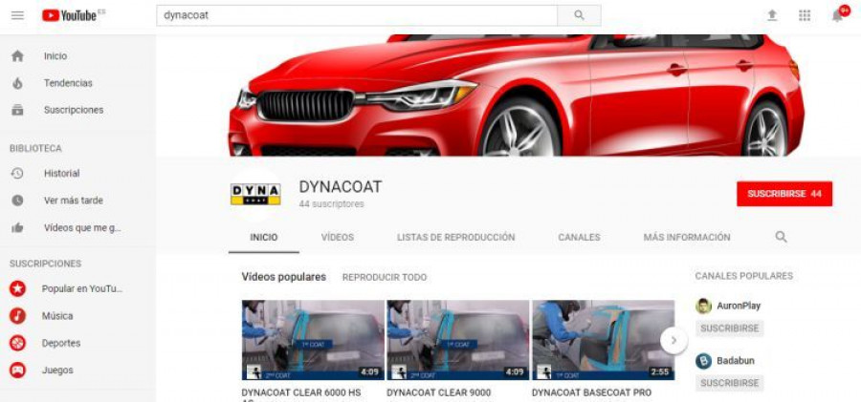This screenshot has height=402, width=861.
Task: Click REPRODUCIR TODO
Action: click(385, 278)
